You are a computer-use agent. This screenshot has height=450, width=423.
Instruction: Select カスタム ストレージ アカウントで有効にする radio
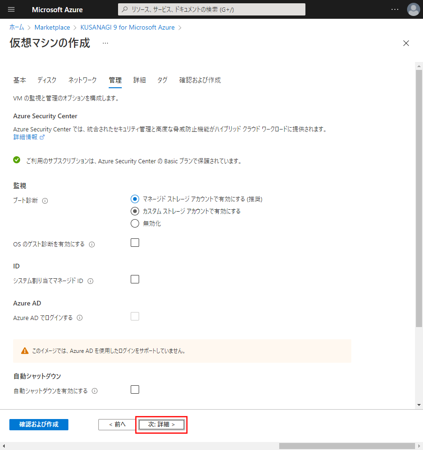point(135,211)
